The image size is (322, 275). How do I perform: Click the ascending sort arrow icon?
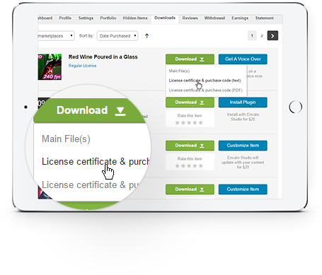[146, 36]
